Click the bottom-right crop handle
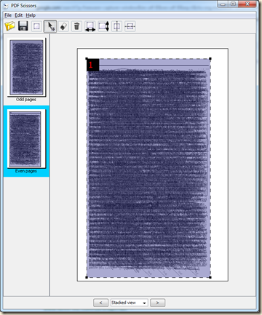The width and height of the screenshot is (262, 315). 210,277
